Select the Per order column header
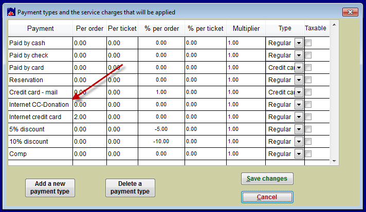Viewport: 366px width, 212px height. [x=89, y=28]
